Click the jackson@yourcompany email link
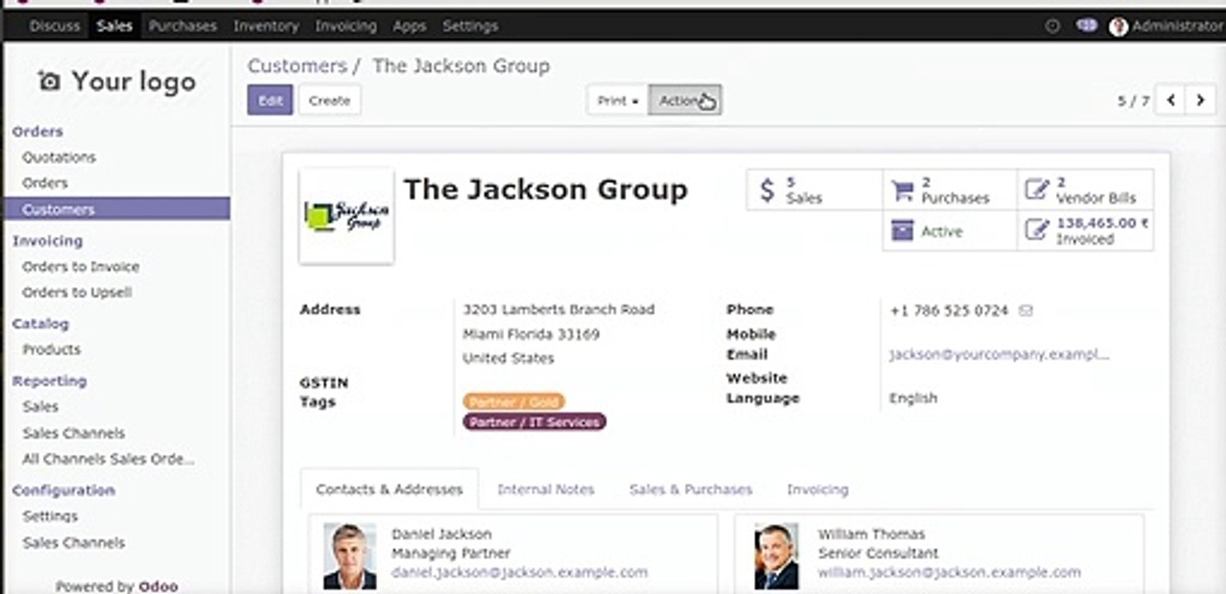 tap(999, 355)
